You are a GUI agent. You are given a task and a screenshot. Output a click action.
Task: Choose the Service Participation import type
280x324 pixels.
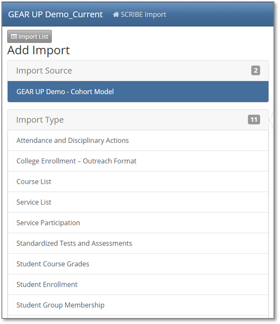point(48,223)
